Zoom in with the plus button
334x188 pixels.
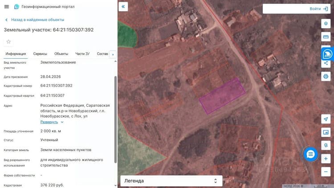click(326, 159)
